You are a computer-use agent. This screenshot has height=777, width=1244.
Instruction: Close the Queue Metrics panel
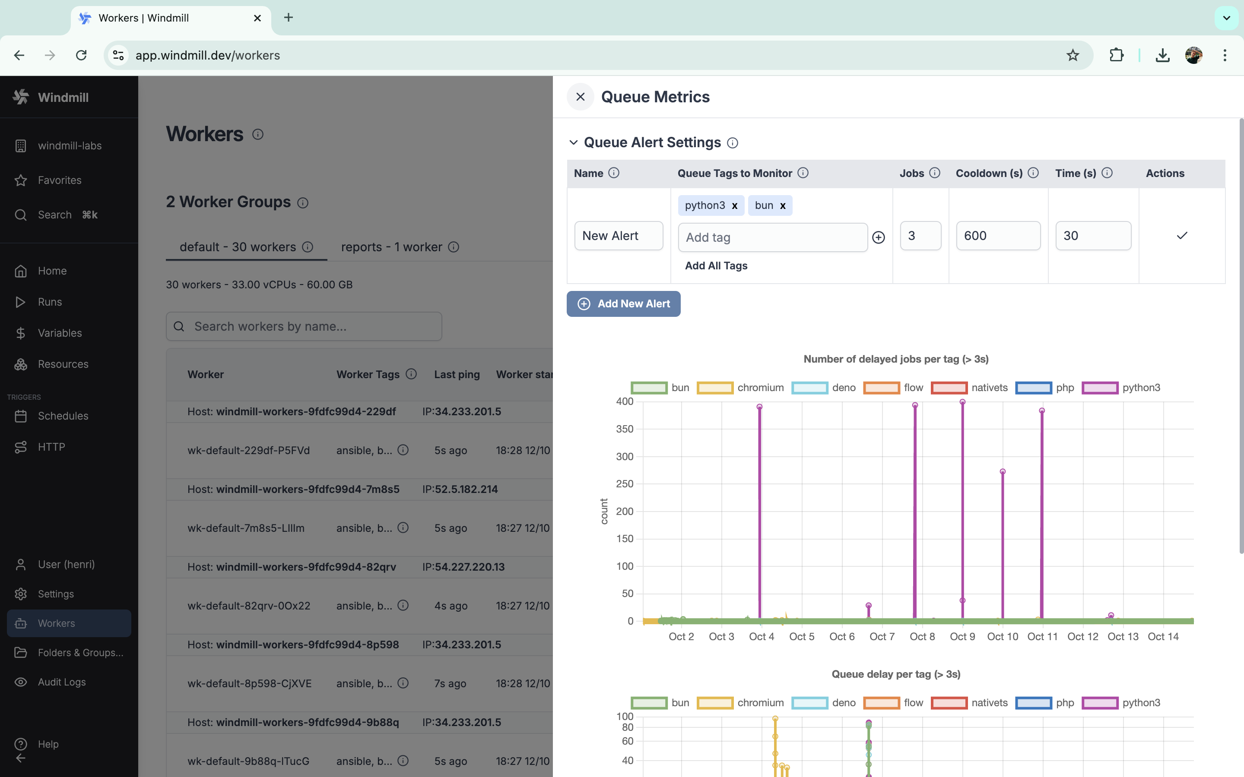[581, 97]
